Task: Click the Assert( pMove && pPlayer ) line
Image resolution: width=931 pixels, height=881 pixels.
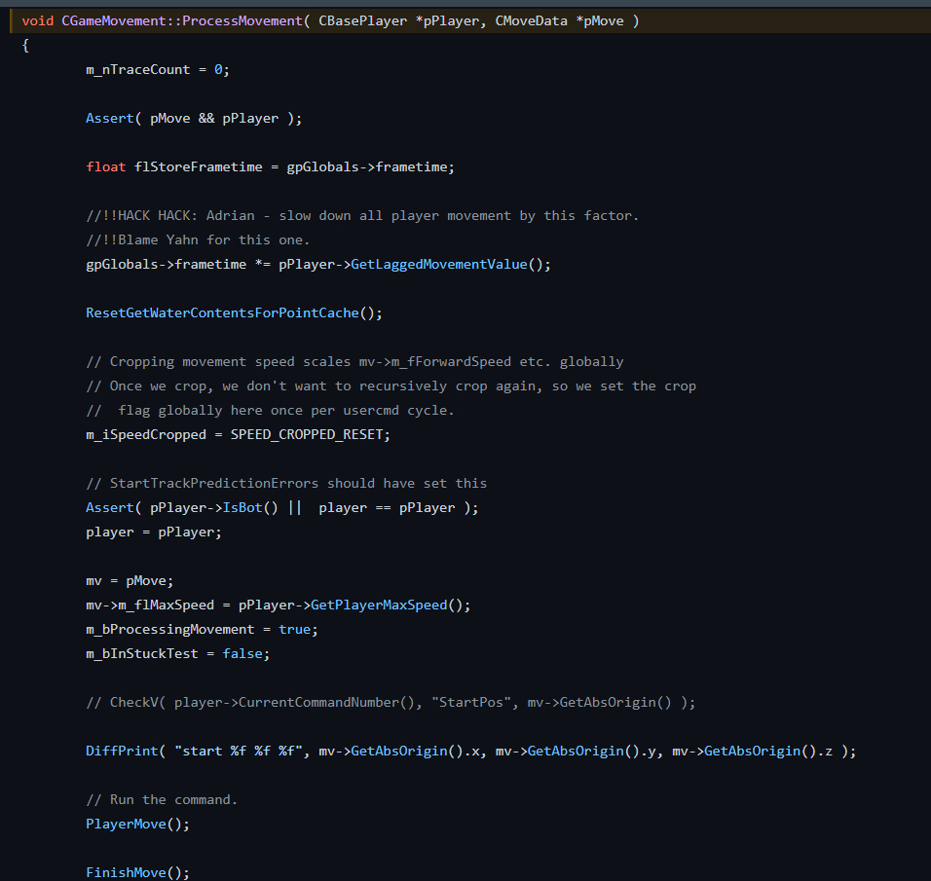Action: (194, 118)
